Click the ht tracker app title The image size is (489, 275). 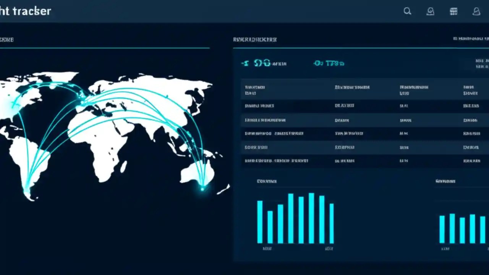click(x=26, y=11)
